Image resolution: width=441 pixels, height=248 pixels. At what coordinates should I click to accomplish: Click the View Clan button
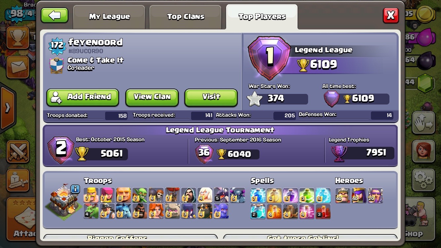point(152,97)
